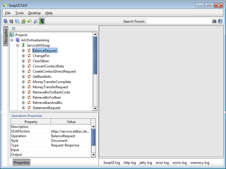Click the AiUOnlinebanking project icon
Screen dimensions: 226x169
17,40
